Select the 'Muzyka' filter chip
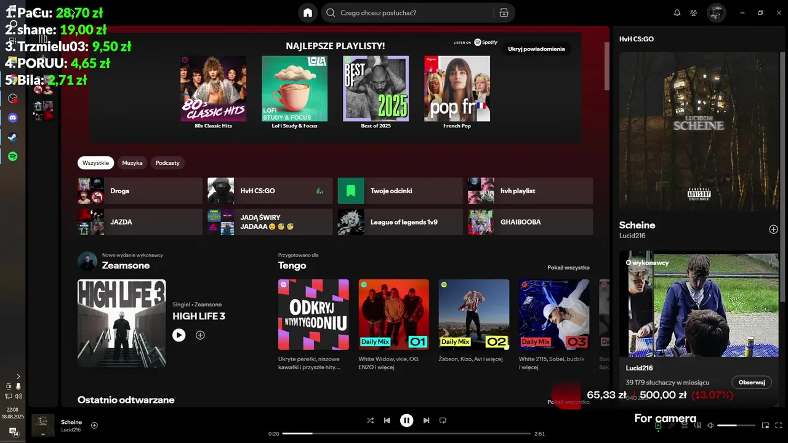 tap(132, 163)
